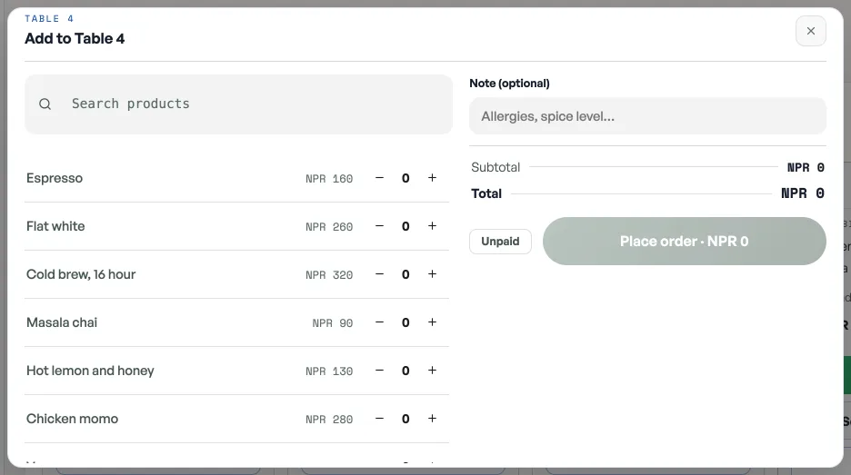The height and width of the screenshot is (475, 851).
Task: Add one Chicken momo with plus
Action: pyautogui.click(x=432, y=419)
